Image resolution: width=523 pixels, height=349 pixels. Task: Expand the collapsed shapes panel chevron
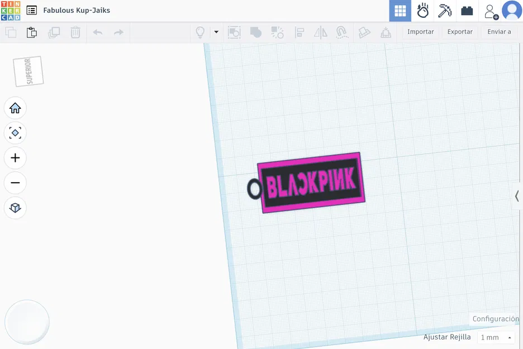(516, 196)
